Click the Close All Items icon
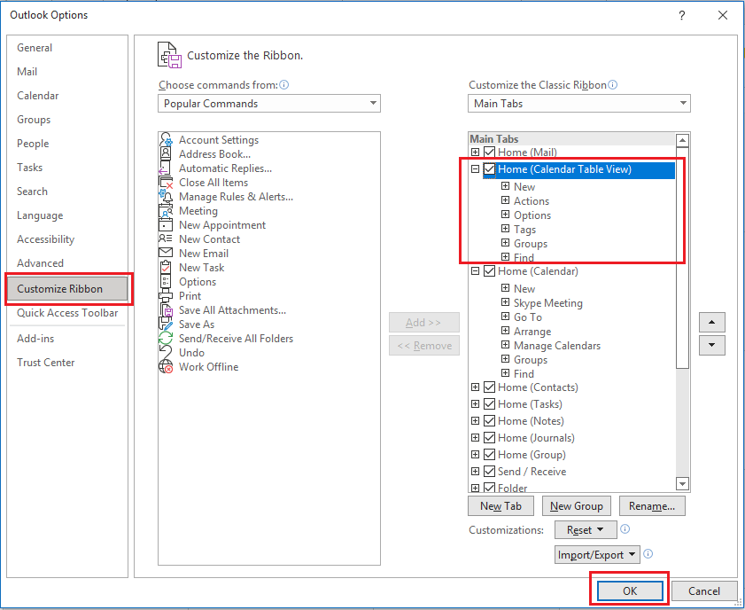The width and height of the screenshot is (745, 610). [x=166, y=182]
